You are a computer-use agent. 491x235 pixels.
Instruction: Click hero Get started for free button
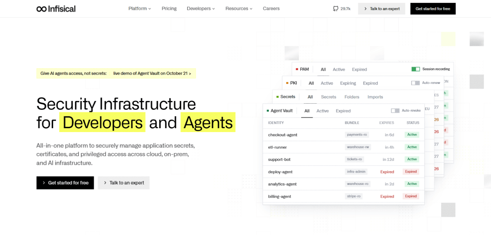coord(65,183)
